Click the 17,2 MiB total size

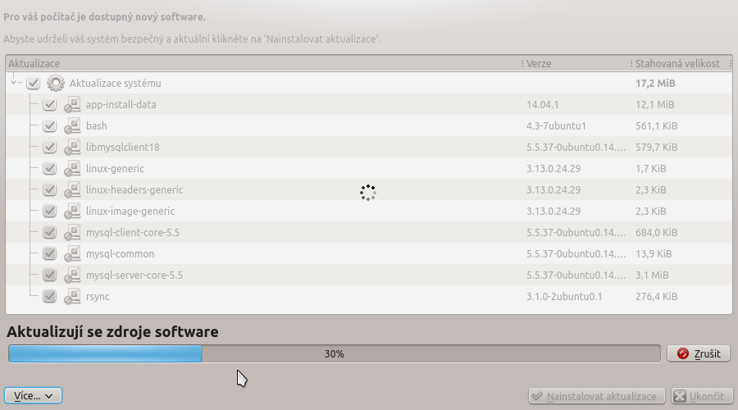(x=655, y=84)
